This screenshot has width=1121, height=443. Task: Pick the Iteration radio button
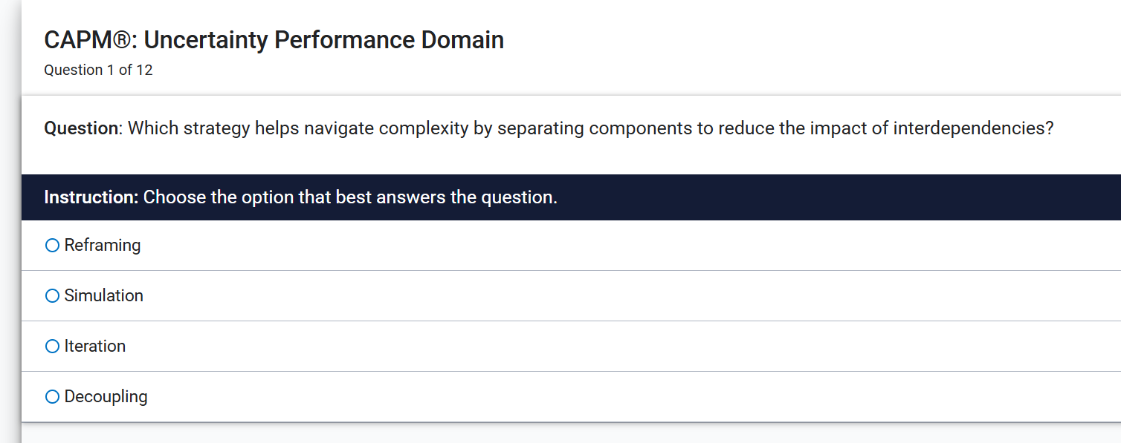[x=52, y=347]
